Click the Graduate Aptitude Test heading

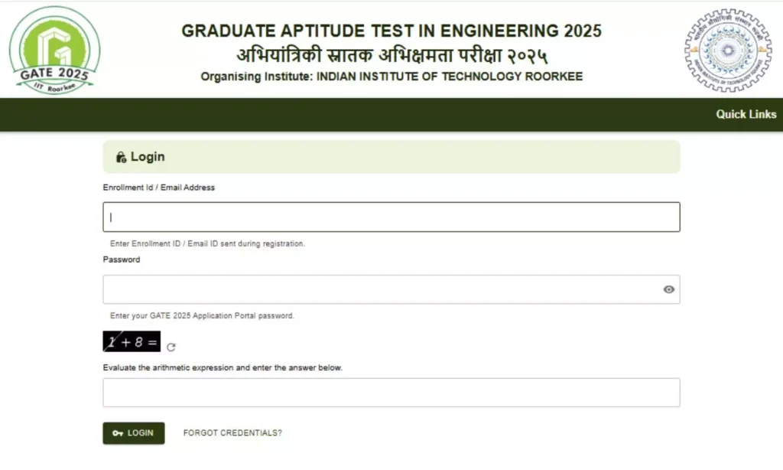391,31
